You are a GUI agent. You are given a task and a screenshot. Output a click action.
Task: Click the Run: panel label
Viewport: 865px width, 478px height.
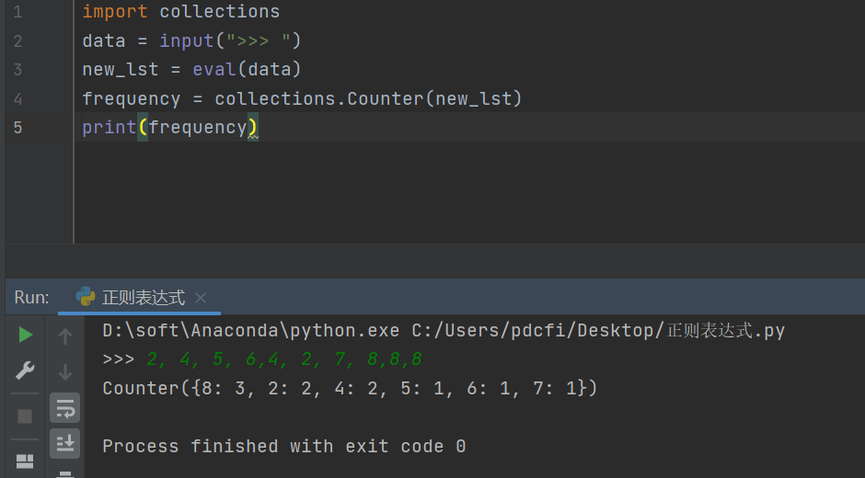[x=32, y=298]
